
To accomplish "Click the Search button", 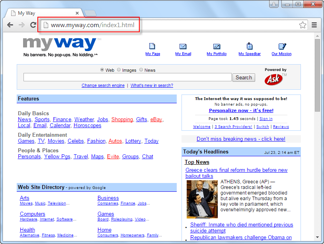I will [x=244, y=77].
